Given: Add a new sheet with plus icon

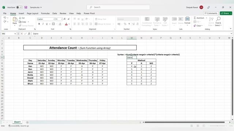Looking at the screenshot, I should click(27, 122).
